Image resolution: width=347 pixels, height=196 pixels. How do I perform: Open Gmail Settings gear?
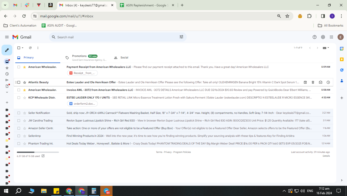tap(323, 37)
